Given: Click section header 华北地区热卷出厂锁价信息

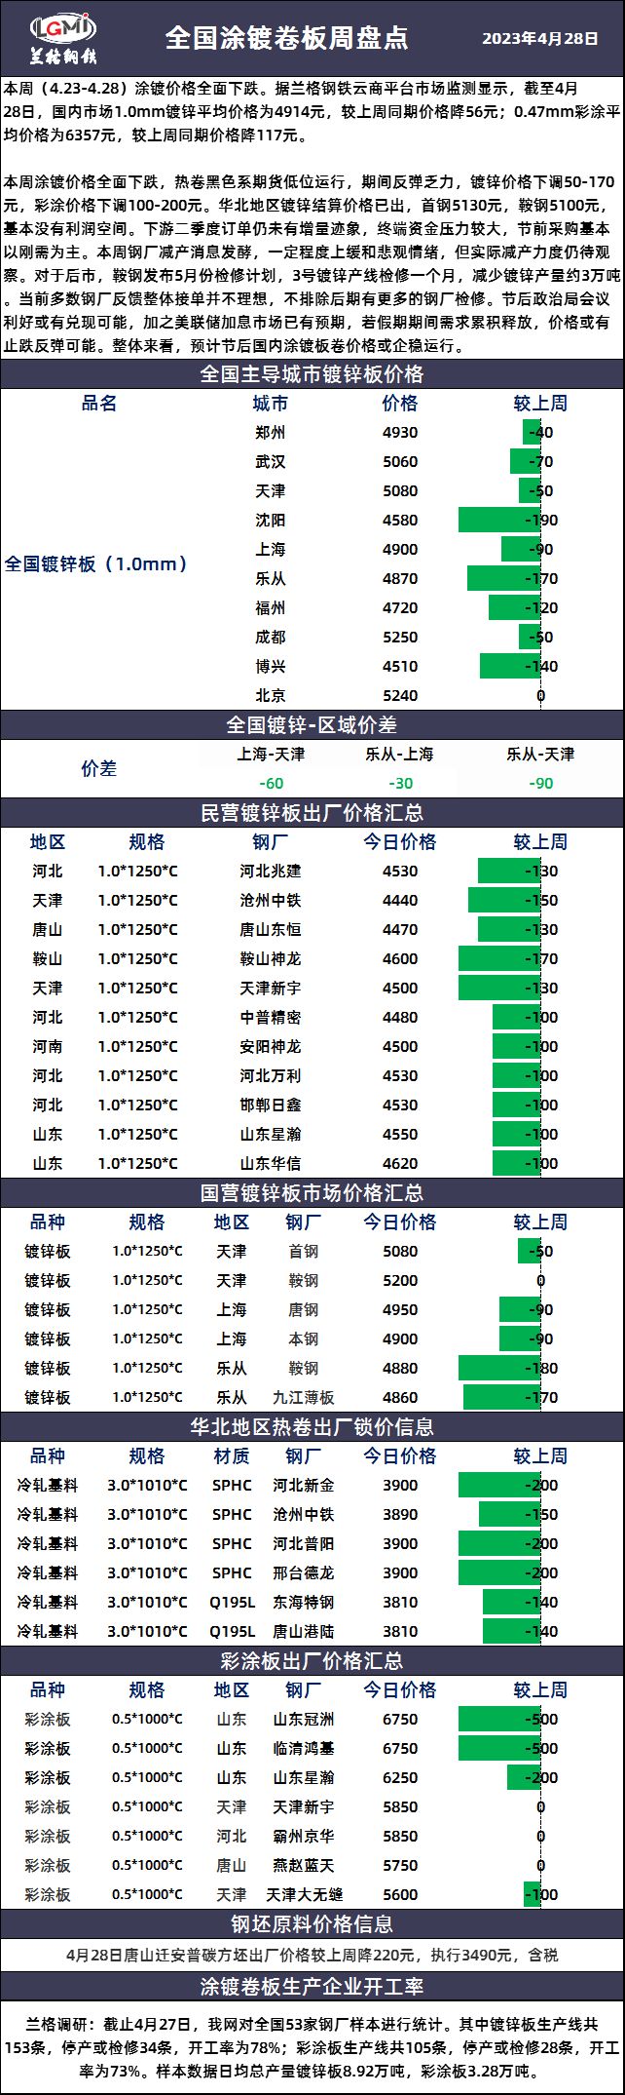Looking at the screenshot, I should (312, 1427).
